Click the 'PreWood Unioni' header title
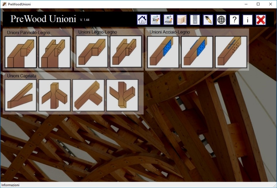The width and height of the screenshot is (277, 188). 43,19
